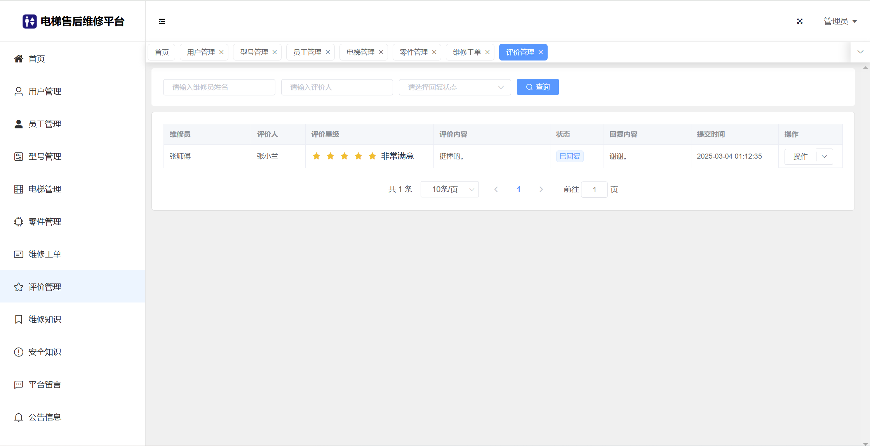Click the elevator platform logo

[x=30, y=21]
